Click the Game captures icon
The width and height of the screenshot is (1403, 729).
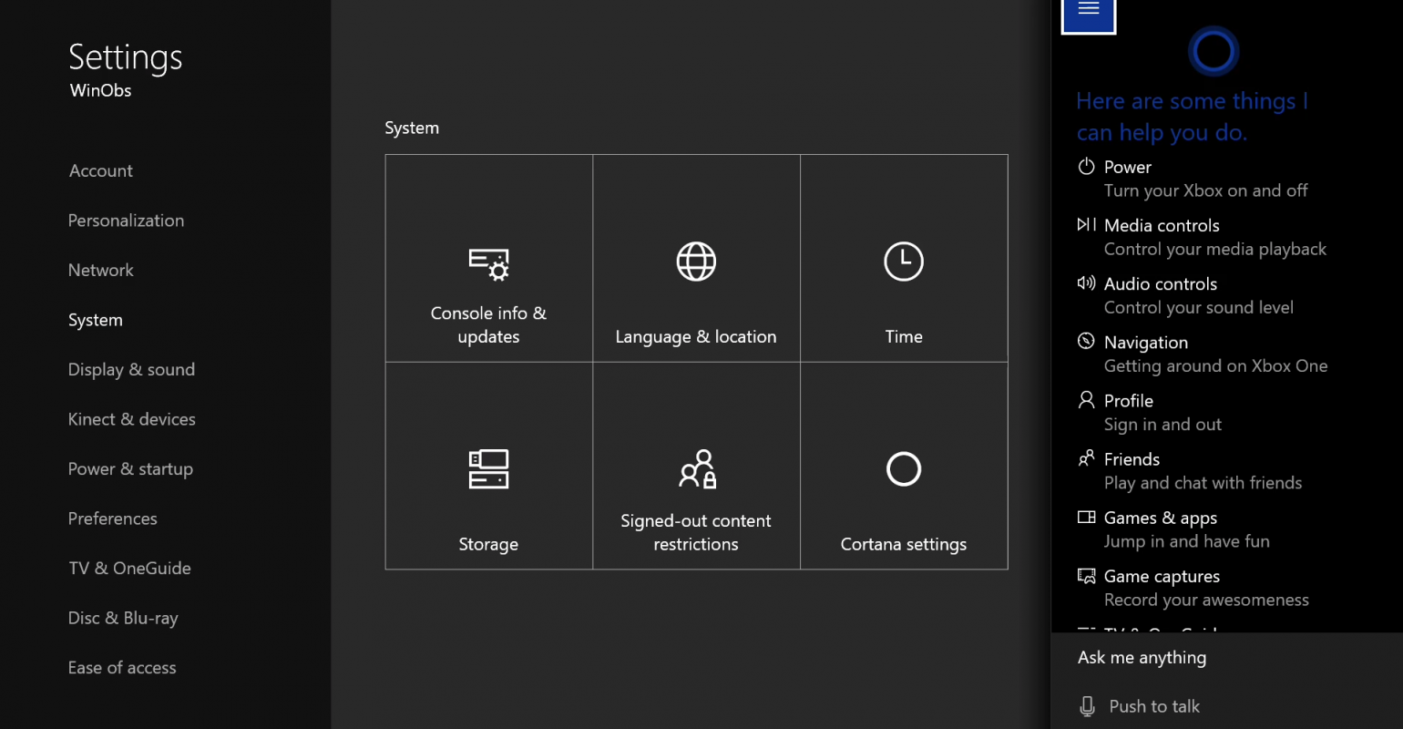coord(1086,575)
